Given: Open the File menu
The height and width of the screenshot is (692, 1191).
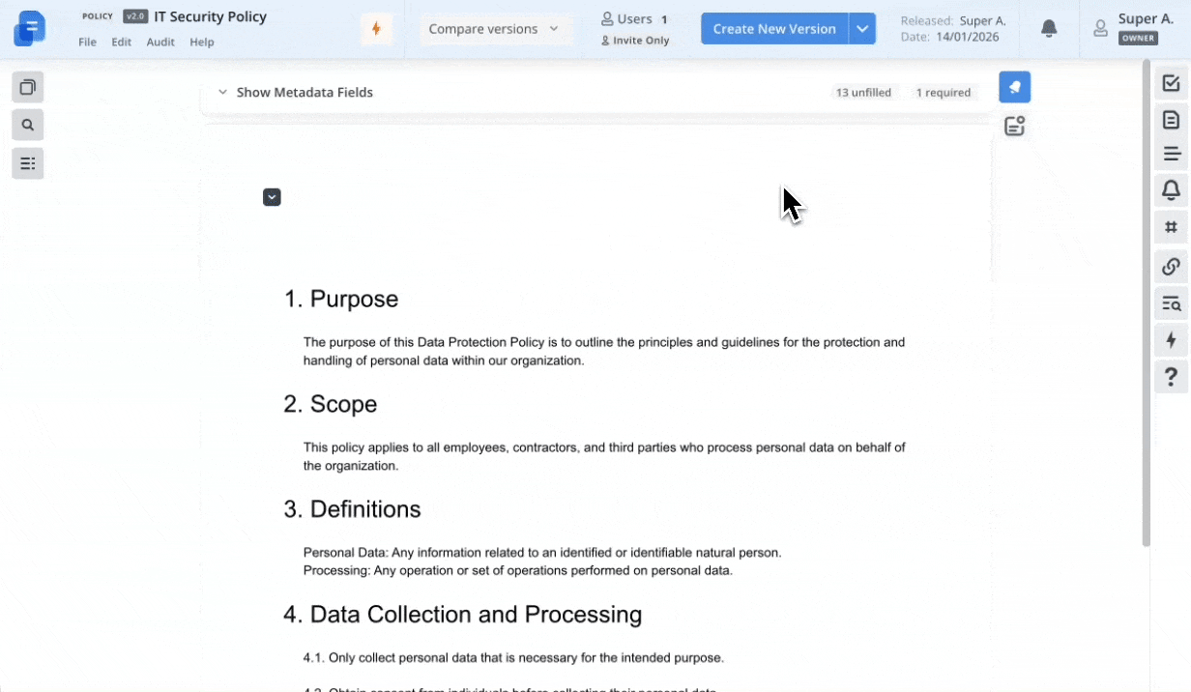Looking at the screenshot, I should point(87,43).
